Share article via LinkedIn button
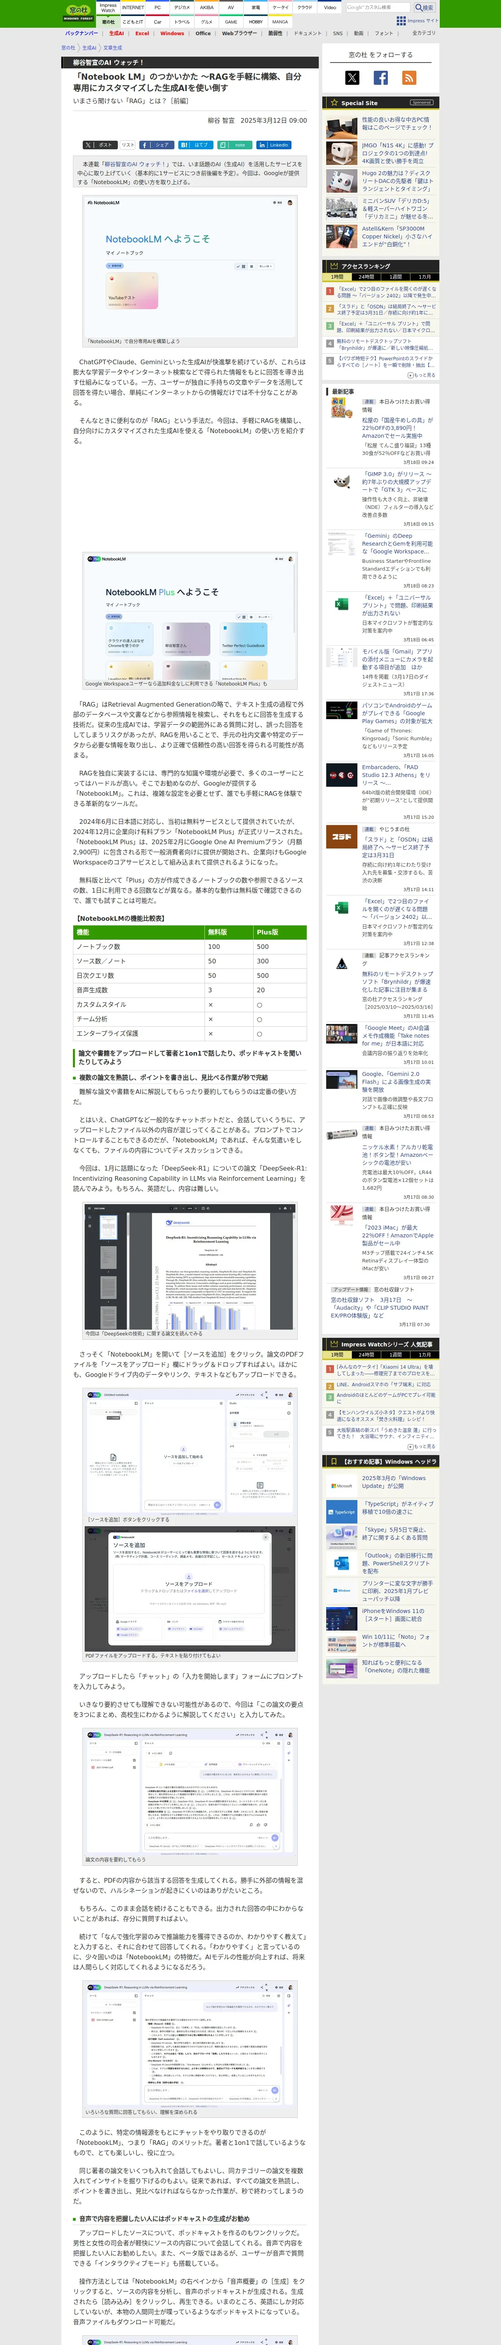 [x=274, y=145]
